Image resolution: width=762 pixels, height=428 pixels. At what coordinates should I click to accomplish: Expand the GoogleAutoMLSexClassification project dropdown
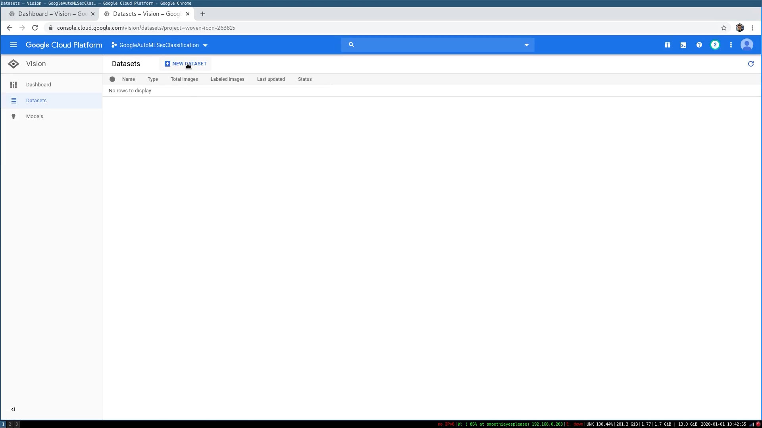tap(205, 45)
